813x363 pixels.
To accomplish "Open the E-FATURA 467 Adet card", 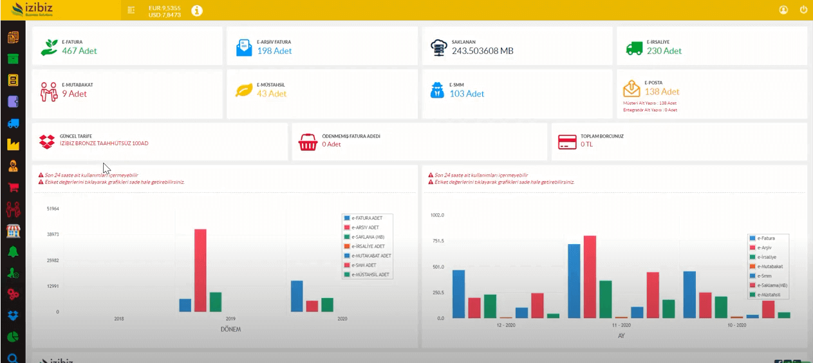I will [x=127, y=46].
